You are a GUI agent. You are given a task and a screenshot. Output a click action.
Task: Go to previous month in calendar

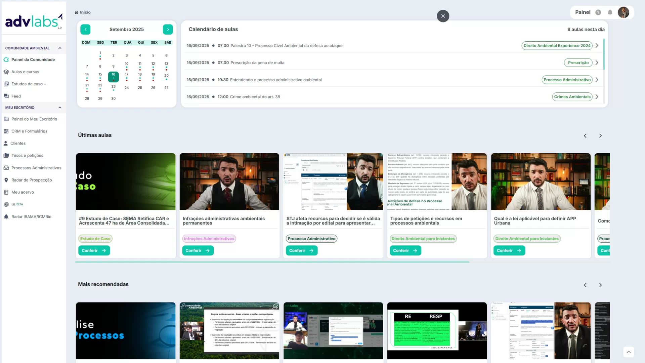[85, 30]
